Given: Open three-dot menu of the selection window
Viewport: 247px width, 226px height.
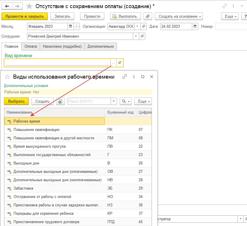Looking at the screenshot, I should (134, 77).
